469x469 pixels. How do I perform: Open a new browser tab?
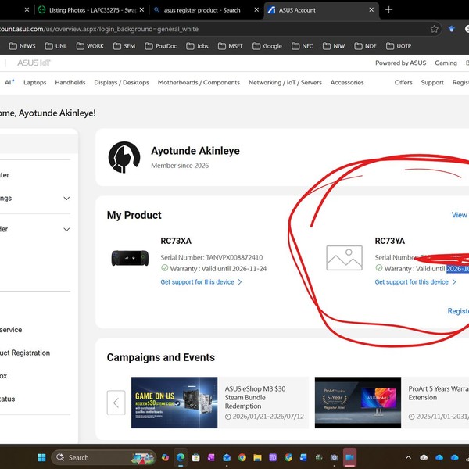coord(388,10)
